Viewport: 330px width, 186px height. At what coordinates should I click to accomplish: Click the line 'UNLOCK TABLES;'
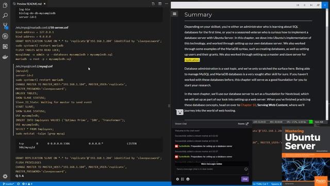click(x=27, y=93)
